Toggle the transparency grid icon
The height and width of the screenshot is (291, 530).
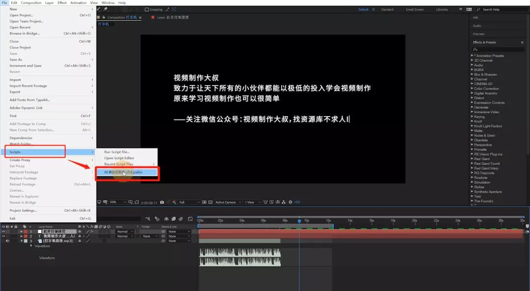(x=210, y=202)
